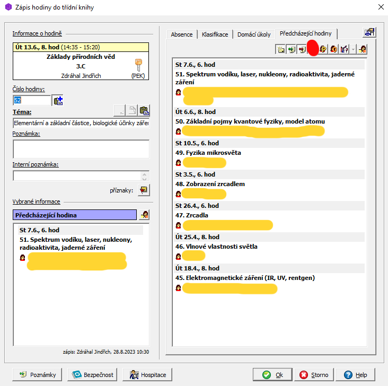The width and height of the screenshot is (388, 386).
Task: Toggle the face icon with letter O
Action: click(334, 49)
